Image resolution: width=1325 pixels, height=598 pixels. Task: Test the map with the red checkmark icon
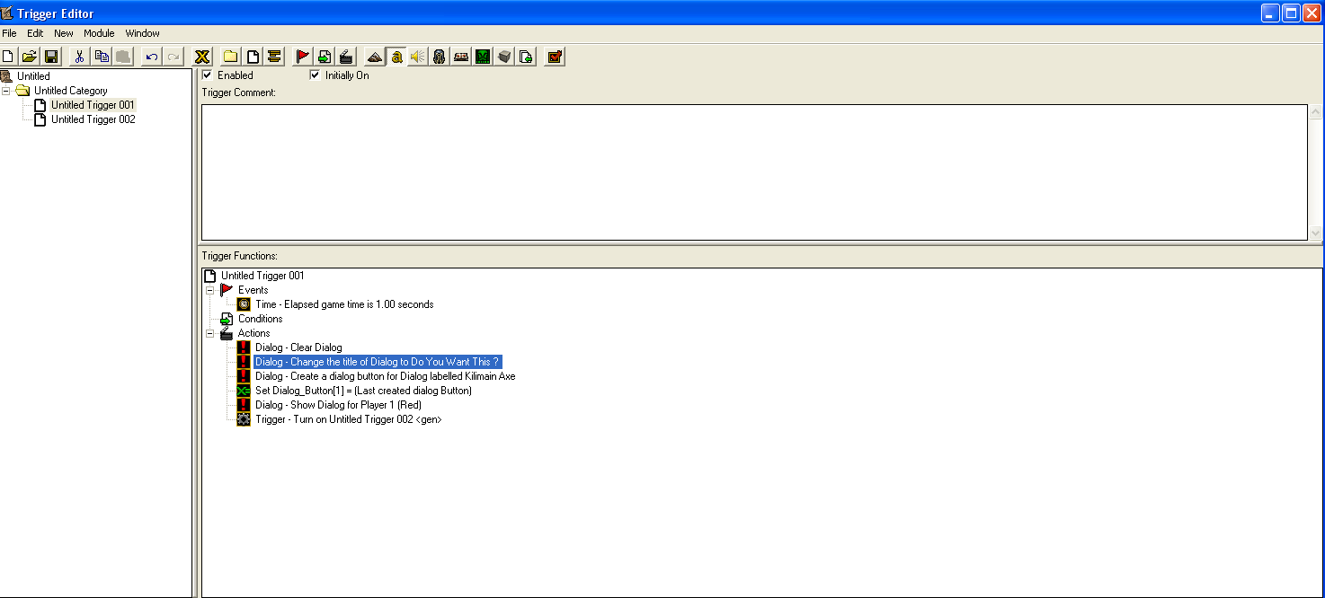[x=555, y=57]
